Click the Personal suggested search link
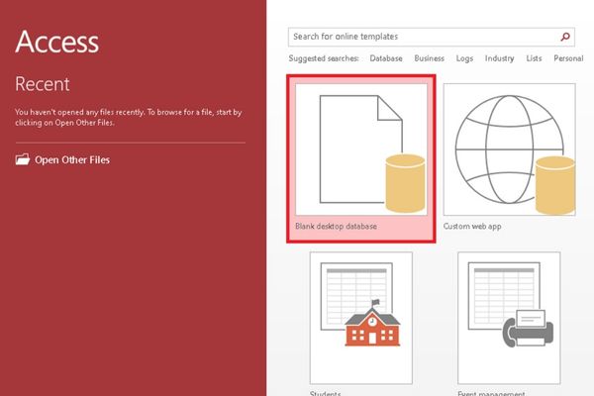This screenshot has height=396, width=594. [x=568, y=58]
